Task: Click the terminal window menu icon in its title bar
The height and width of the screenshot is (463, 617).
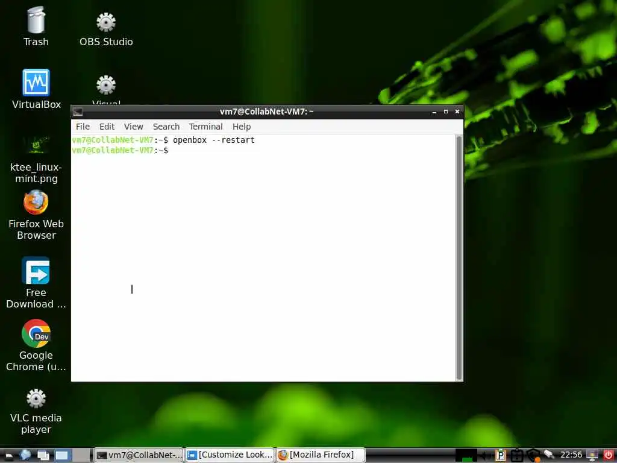Action: pyautogui.click(x=78, y=112)
